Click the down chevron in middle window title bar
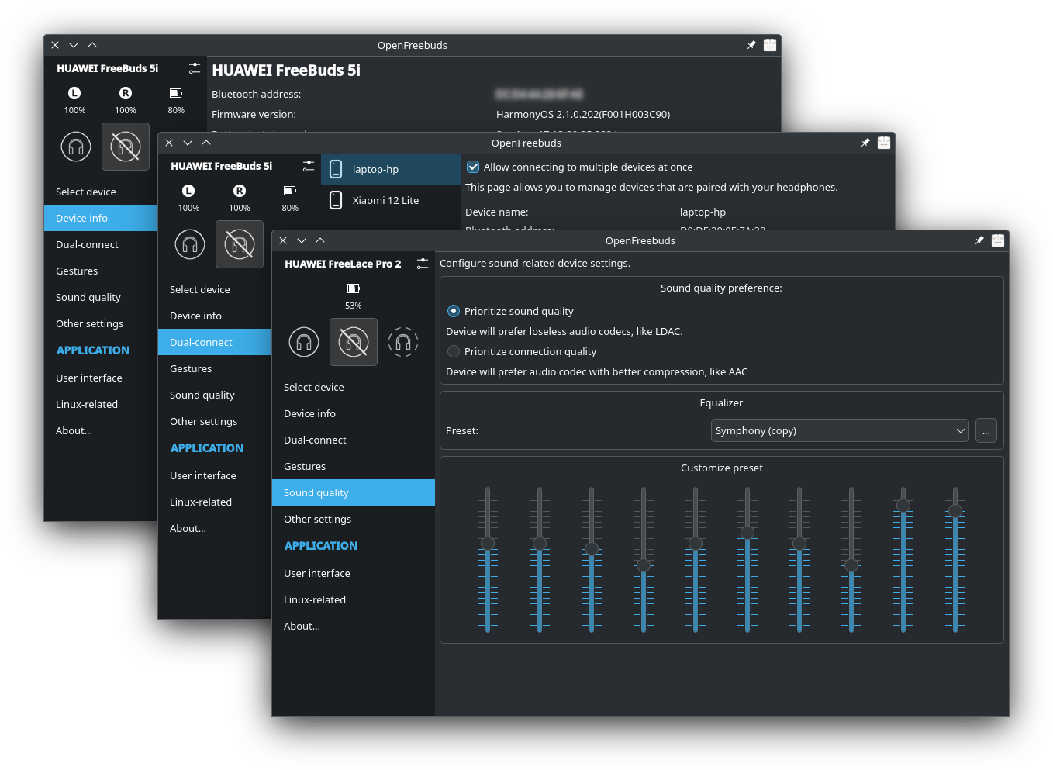The height and width of the screenshot is (770, 1053). click(x=188, y=143)
